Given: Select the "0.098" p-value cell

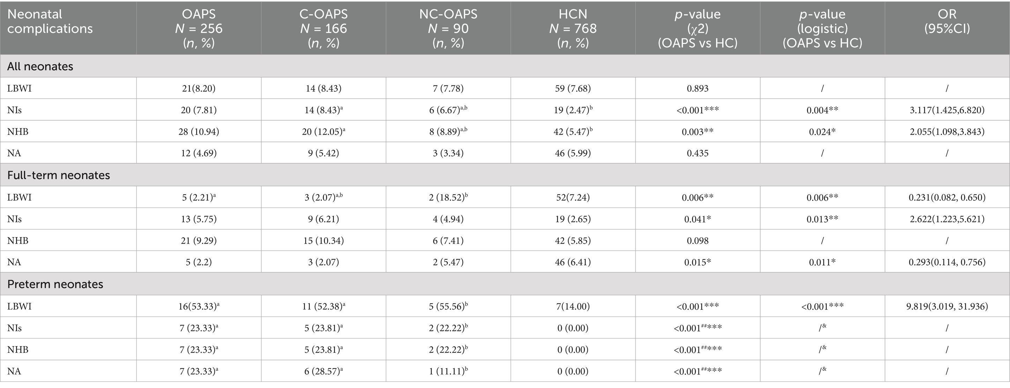Looking at the screenshot, I should (698, 241).
